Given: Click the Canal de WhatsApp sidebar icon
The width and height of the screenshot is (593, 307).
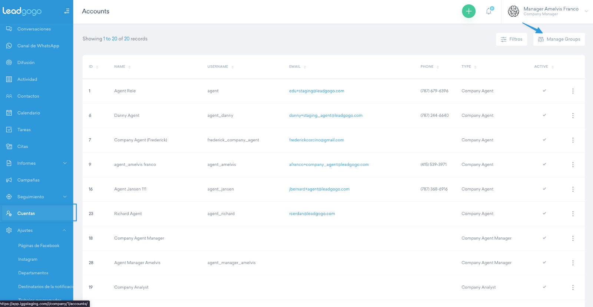Looking at the screenshot, I should click(x=9, y=46).
